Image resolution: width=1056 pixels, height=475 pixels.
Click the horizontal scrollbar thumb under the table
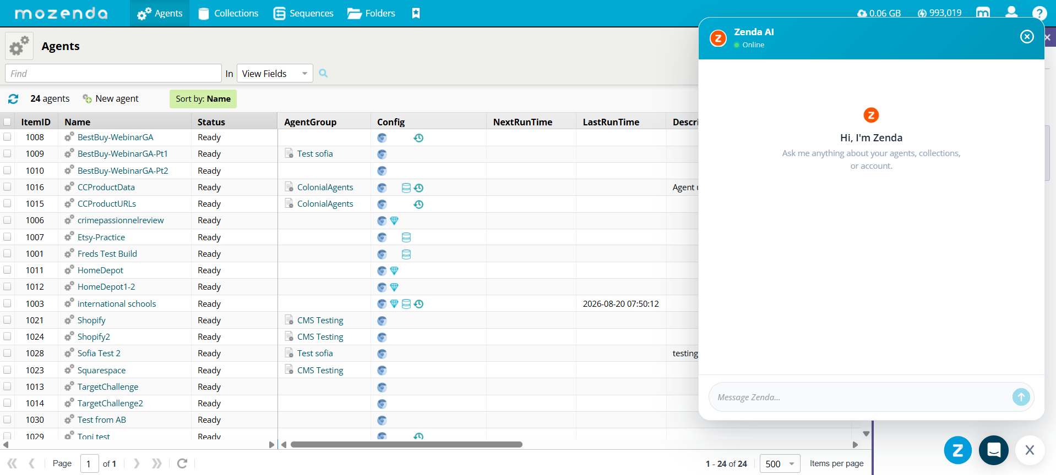coord(406,444)
